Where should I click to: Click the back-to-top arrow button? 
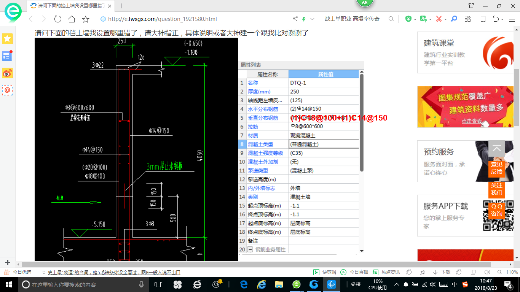[x=496, y=149]
